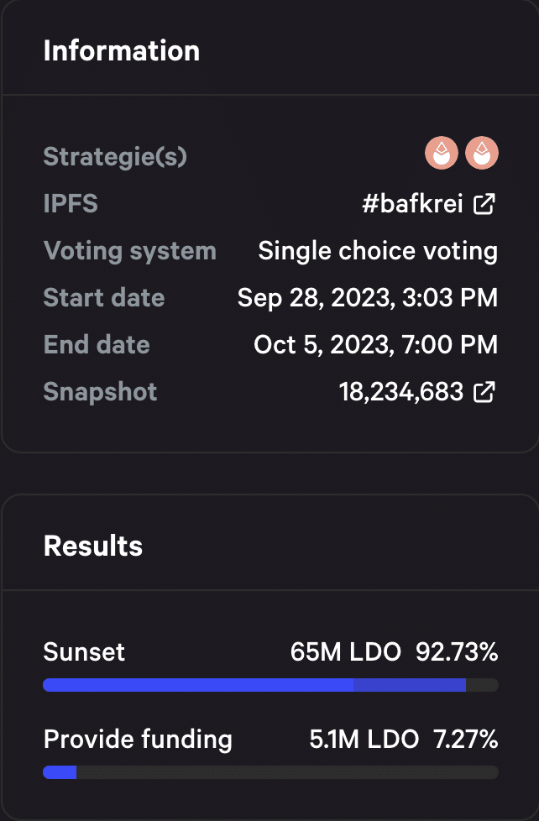Click the 92.73% result percentage
This screenshot has width=539, height=821.
[x=457, y=652]
